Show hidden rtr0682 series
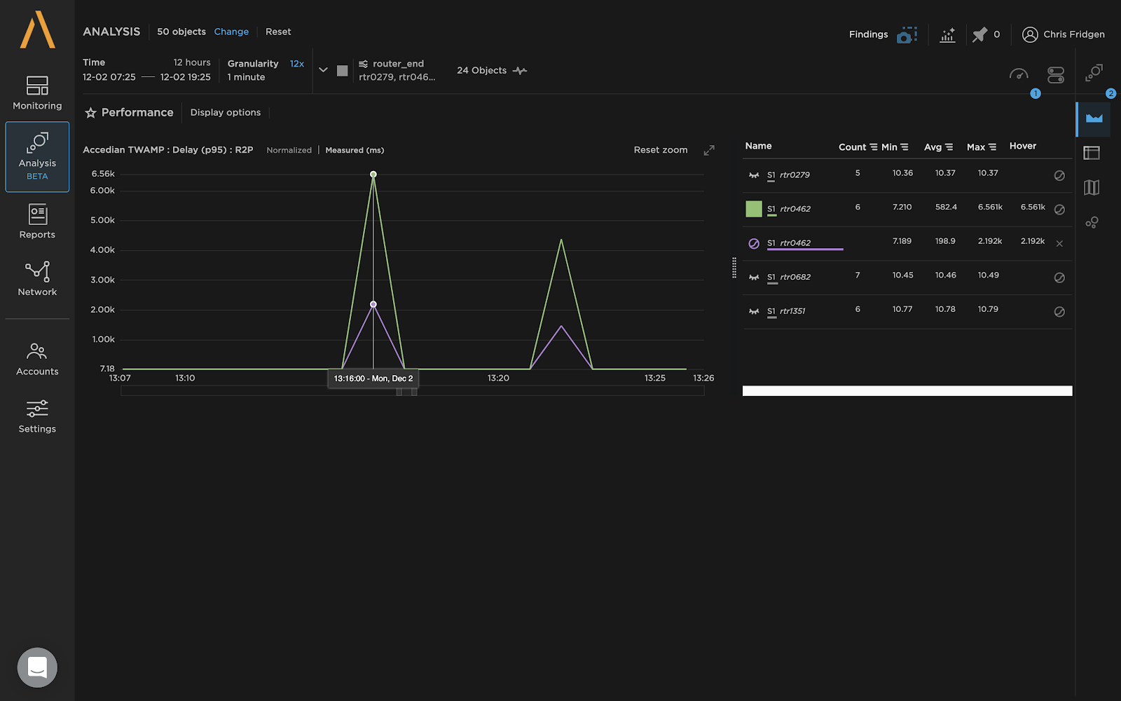The width and height of the screenshot is (1121, 701). point(754,278)
